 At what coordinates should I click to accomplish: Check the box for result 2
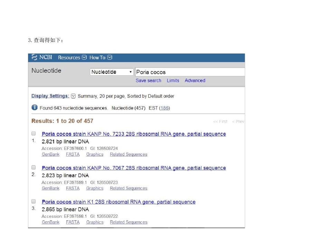coord(33,167)
